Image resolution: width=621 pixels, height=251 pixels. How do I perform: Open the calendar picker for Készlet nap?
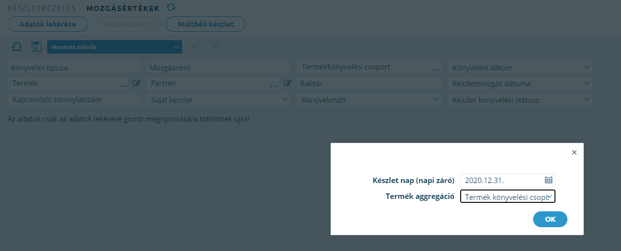(549, 180)
